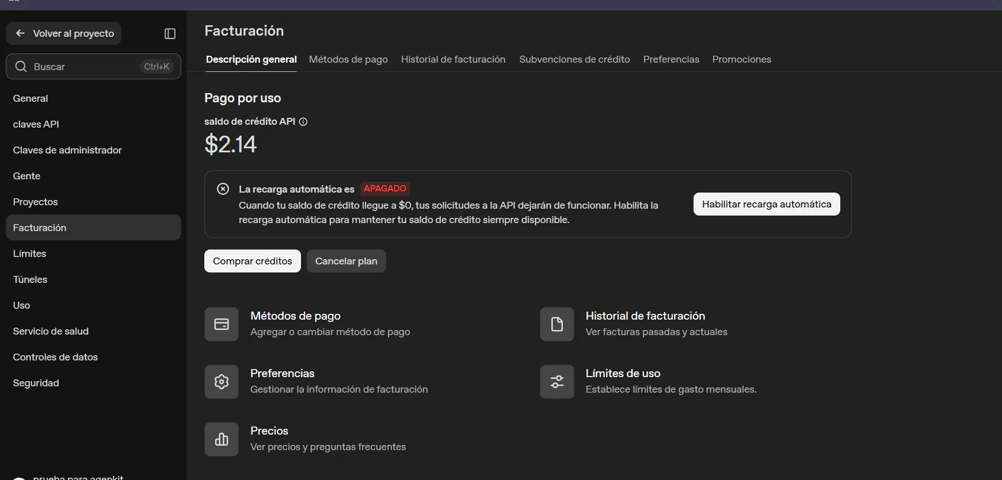The width and height of the screenshot is (1002, 480).
Task: Go to the Preferencias tab
Action: (671, 59)
